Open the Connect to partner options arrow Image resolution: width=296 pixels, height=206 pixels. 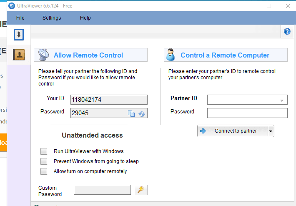pyautogui.click(x=271, y=131)
